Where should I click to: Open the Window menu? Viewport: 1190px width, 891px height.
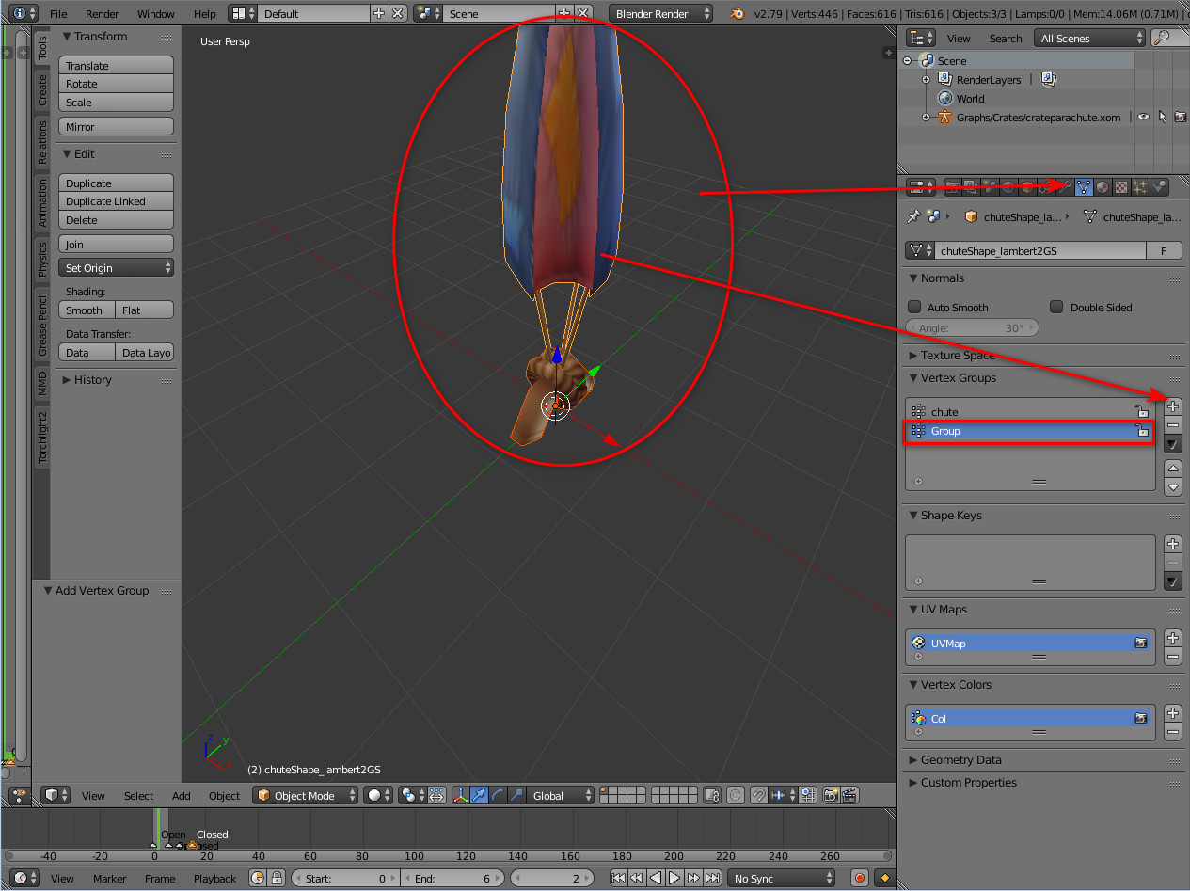(x=156, y=14)
